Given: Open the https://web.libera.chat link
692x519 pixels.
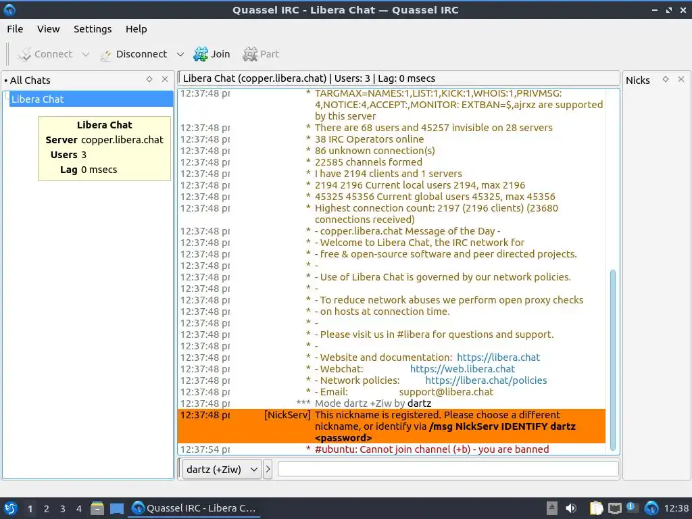Looking at the screenshot, I should coord(462,369).
